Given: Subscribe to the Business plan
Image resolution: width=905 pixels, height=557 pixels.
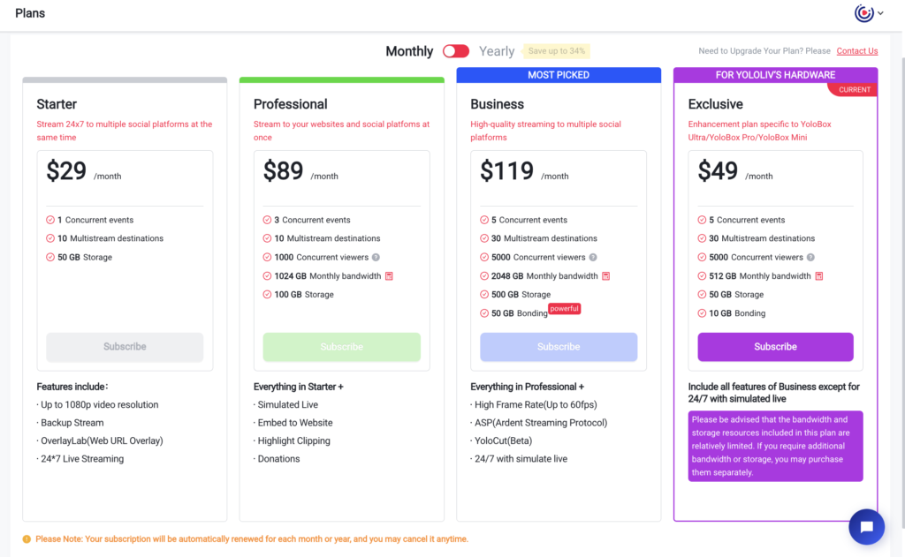Looking at the screenshot, I should point(559,347).
